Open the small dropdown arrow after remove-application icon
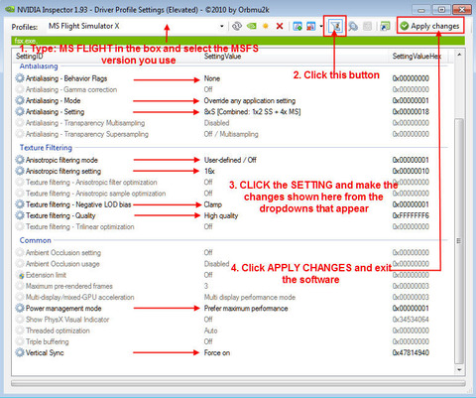The width and height of the screenshot is (476, 398). pos(321,26)
